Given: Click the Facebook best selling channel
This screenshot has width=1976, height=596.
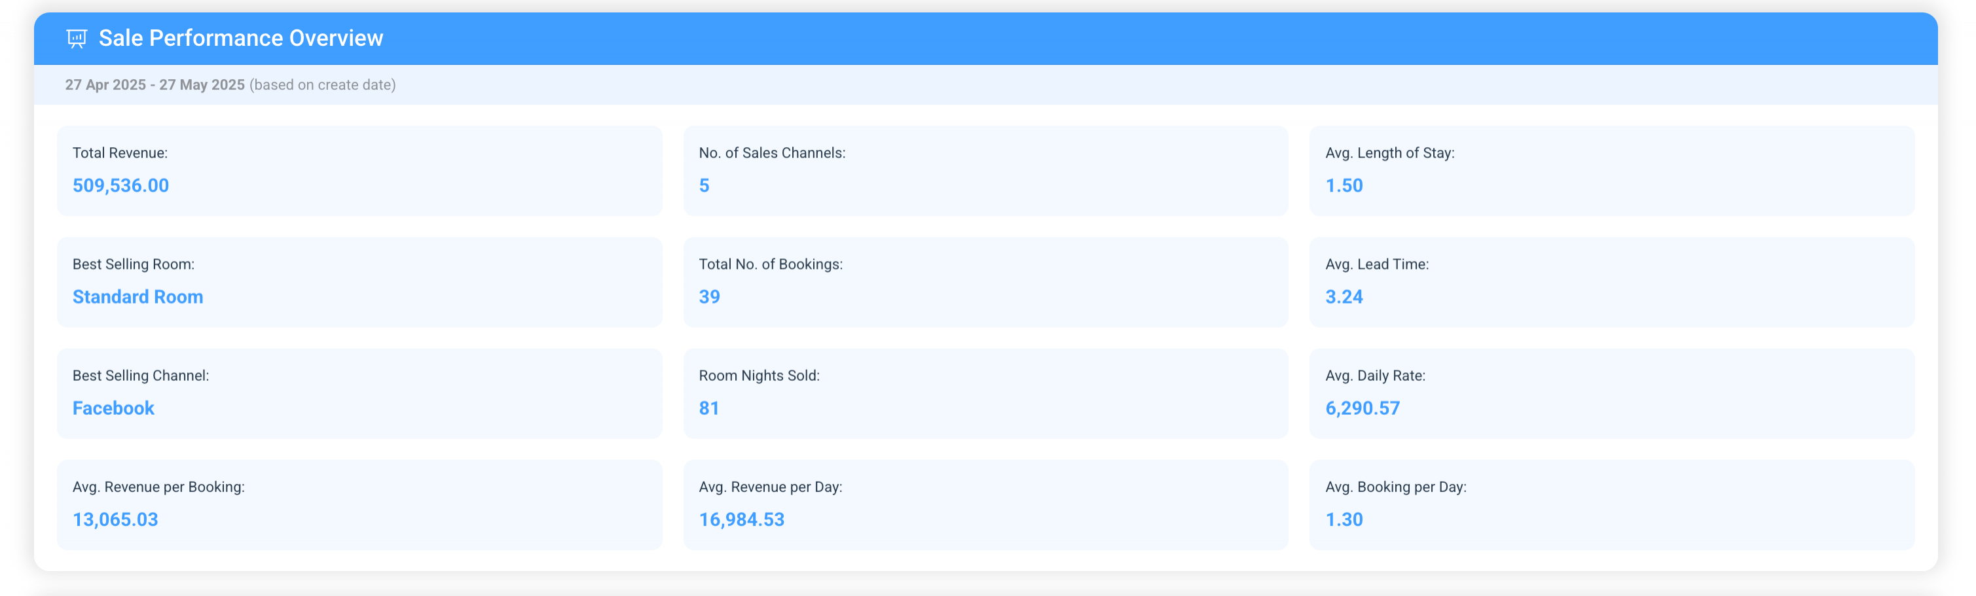Looking at the screenshot, I should (x=113, y=408).
